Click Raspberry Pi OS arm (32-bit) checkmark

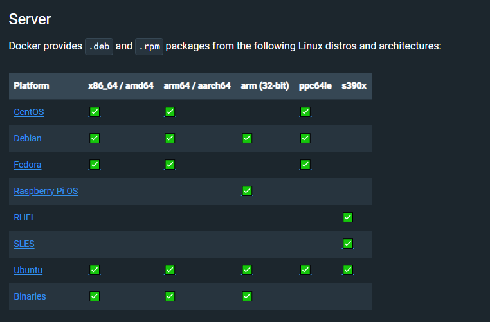247,191
